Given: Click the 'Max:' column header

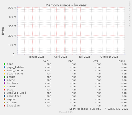Looking at the screenshot, I should pyautogui.click(x=122, y=61).
